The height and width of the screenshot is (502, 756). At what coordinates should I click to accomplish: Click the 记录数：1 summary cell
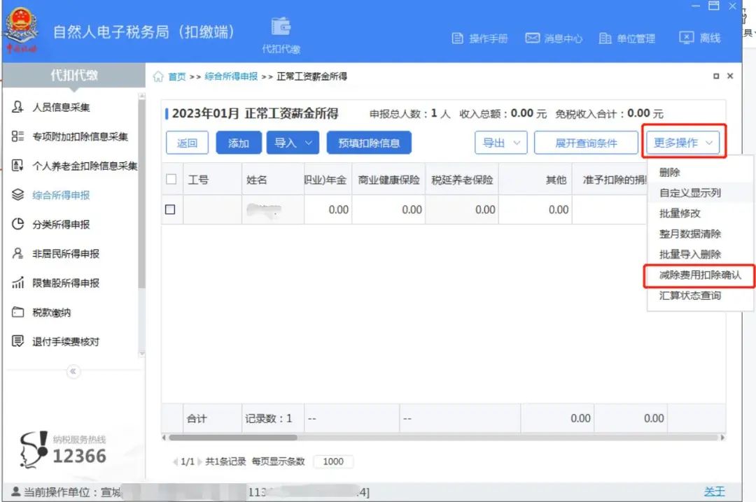click(x=273, y=418)
